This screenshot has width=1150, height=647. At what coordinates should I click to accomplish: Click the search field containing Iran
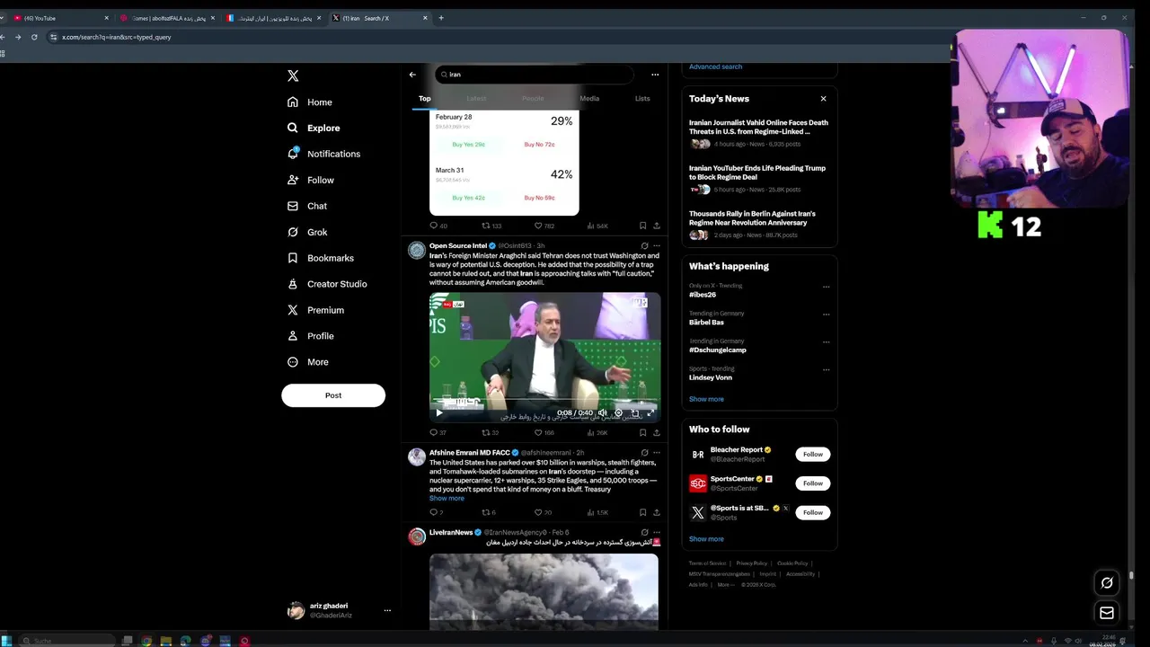534,75
